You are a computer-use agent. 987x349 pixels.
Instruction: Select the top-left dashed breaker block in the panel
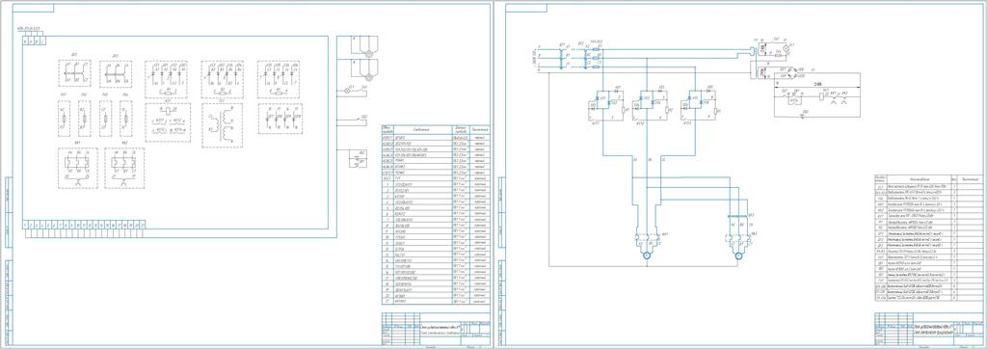coord(74,73)
